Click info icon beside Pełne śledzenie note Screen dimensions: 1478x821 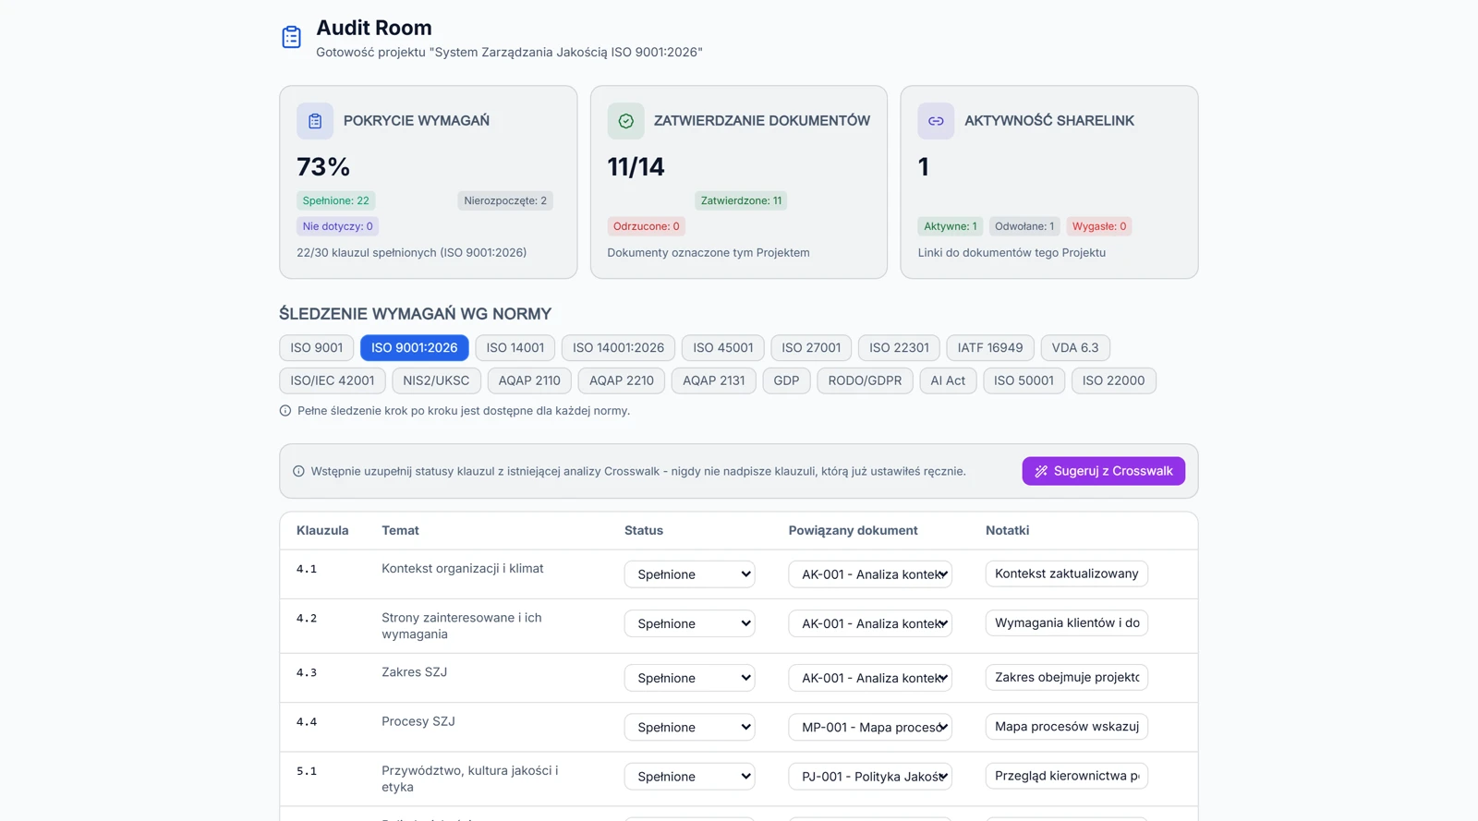285,411
